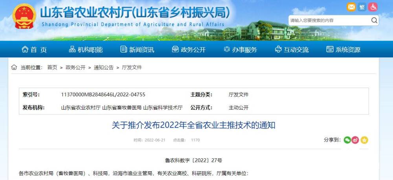This screenshot has width=393, height=180.
Task: Click the magnifier search icon
Action: coord(374,20)
